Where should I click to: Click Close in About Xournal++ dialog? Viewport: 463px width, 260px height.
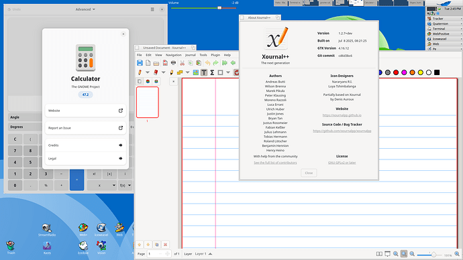309,173
